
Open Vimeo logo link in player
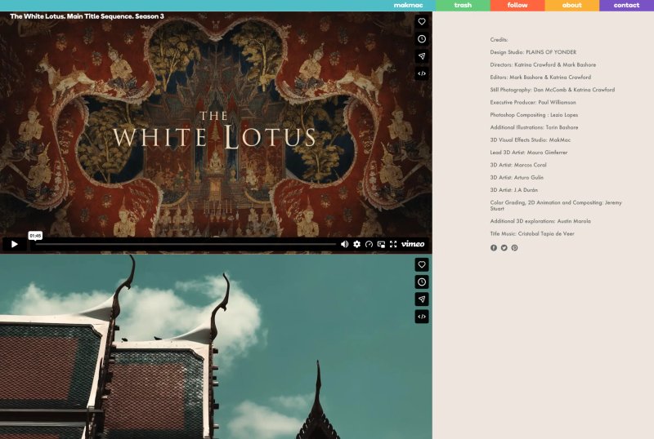pos(413,244)
